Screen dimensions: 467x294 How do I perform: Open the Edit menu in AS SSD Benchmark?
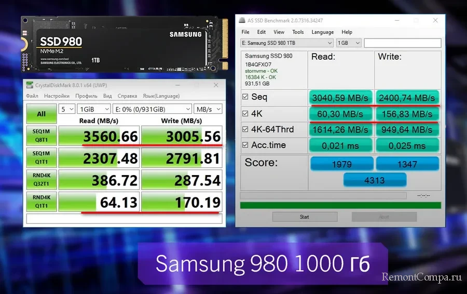(262, 32)
